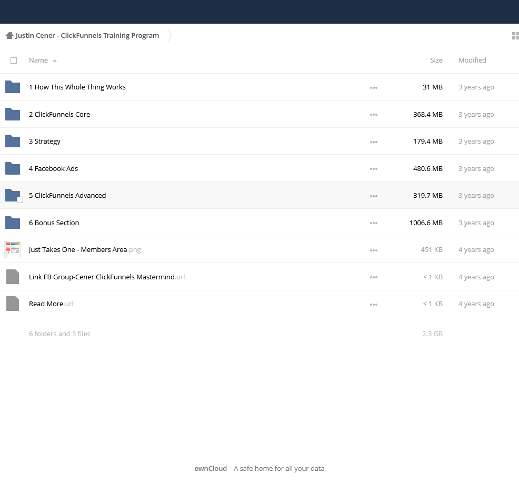Open file Read More.url

[51, 304]
